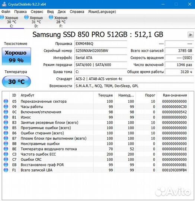Minimize the CrystalDiskInfo window

(x=163, y=4)
